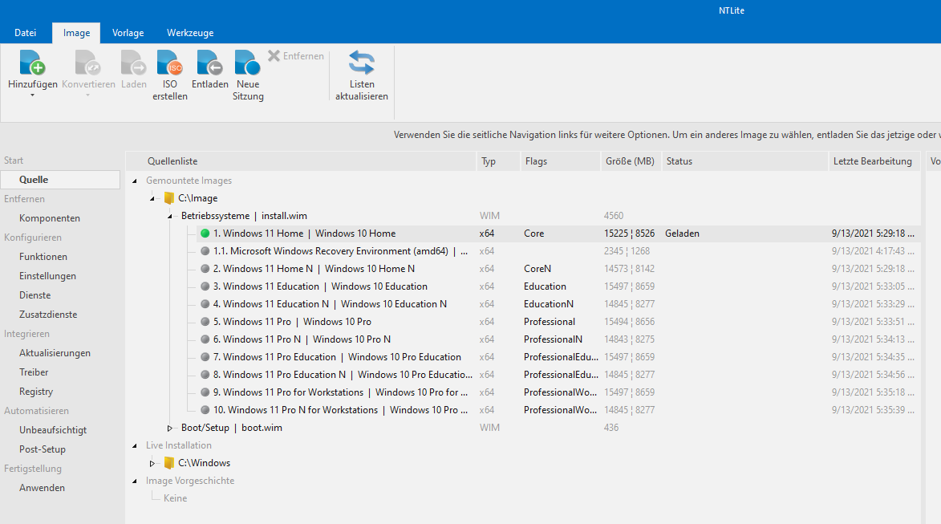
Task: Click grey dot of Pro Education row 7
Action: 205,357
